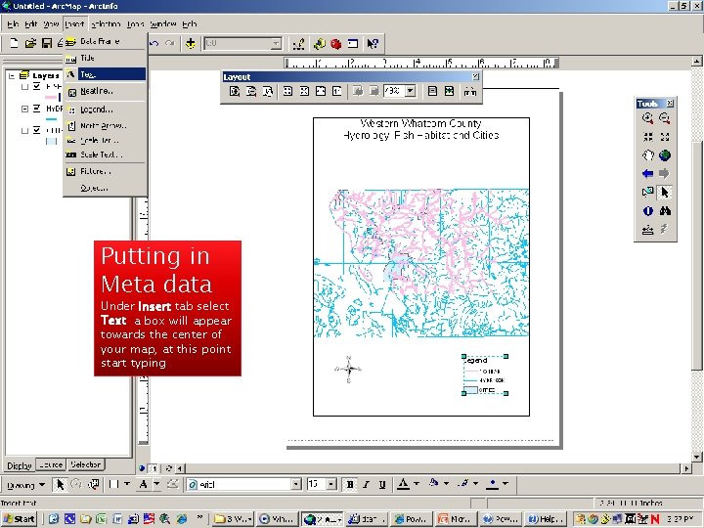Toggle Italic formatting on Drawing toolbar
Viewport: 704px width, 528px height.
tap(366, 484)
